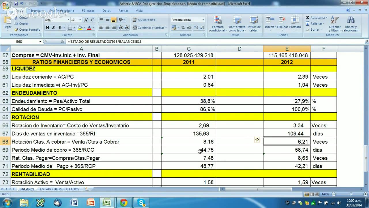
Task: Toggle top vertical alignment
Action: [101, 20]
